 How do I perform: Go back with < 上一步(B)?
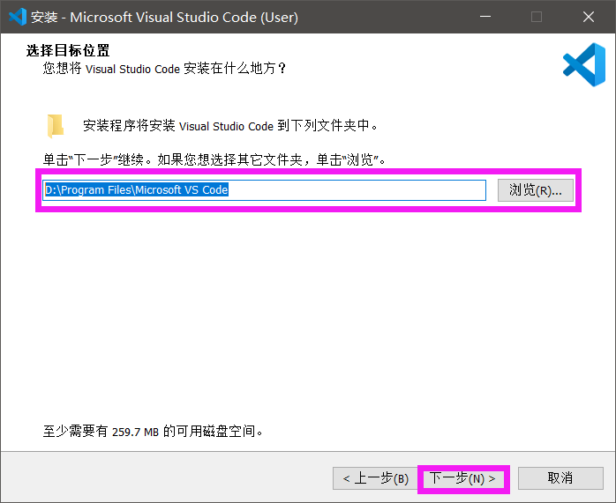[376, 478]
